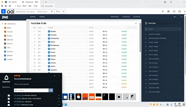Open the orange horizontally striped thumbnail
This screenshot has width=186, height=107.
pos(85,97)
